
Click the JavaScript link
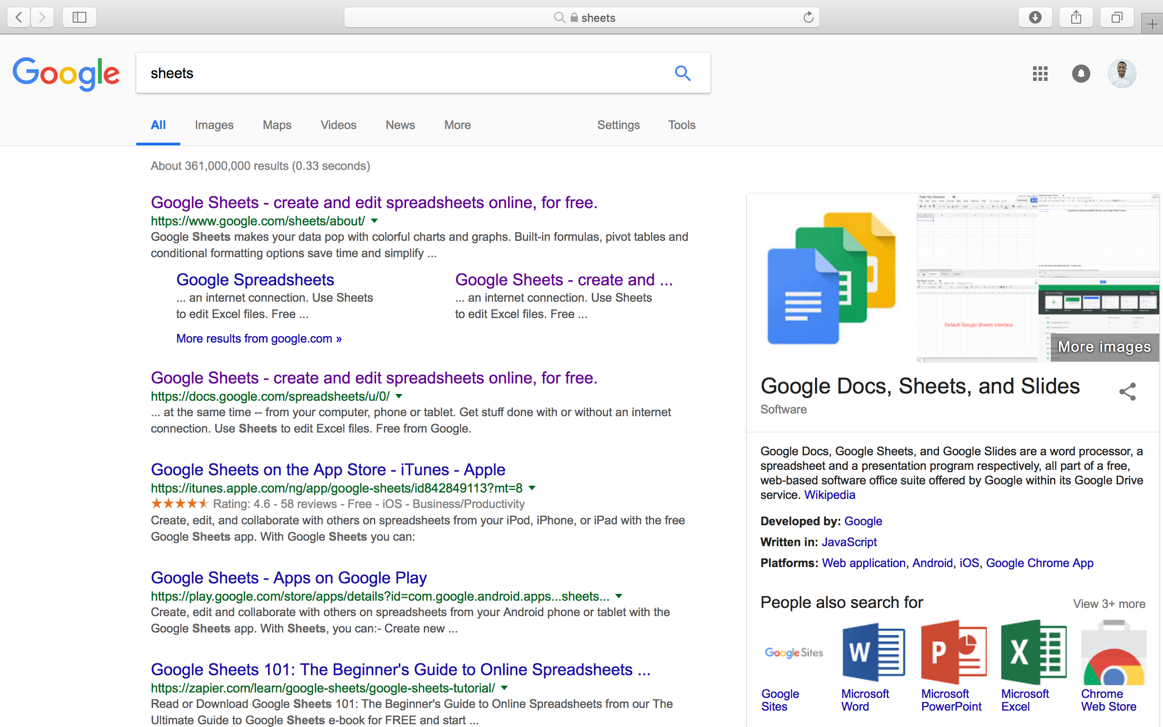click(x=849, y=542)
